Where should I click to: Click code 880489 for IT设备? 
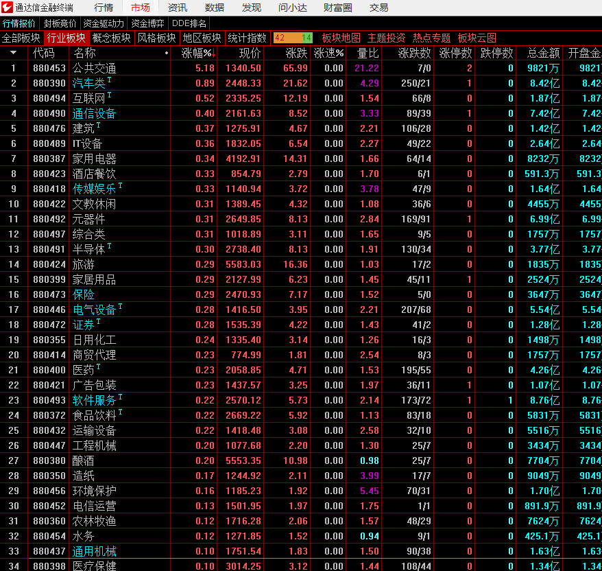click(49, 143)
